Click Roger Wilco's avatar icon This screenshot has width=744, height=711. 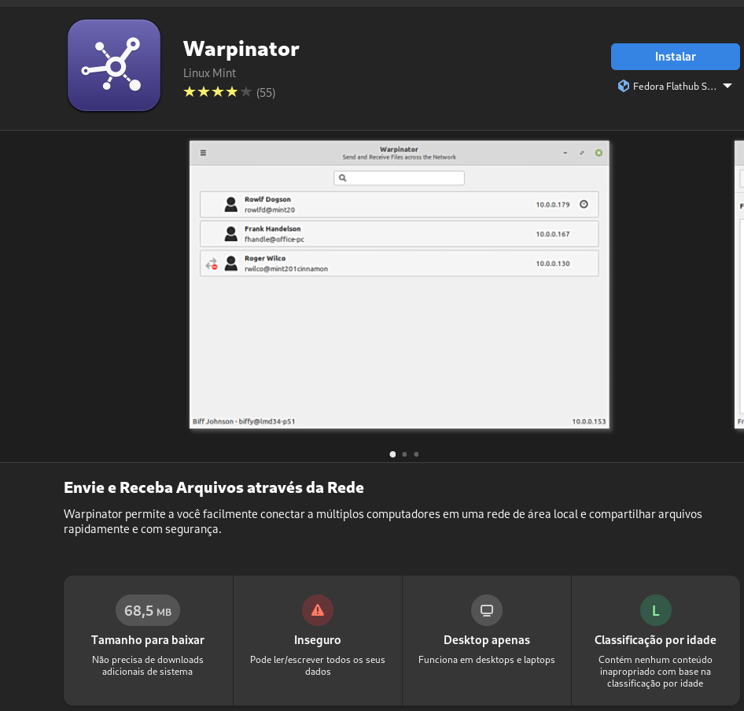(x=231, y=264)
